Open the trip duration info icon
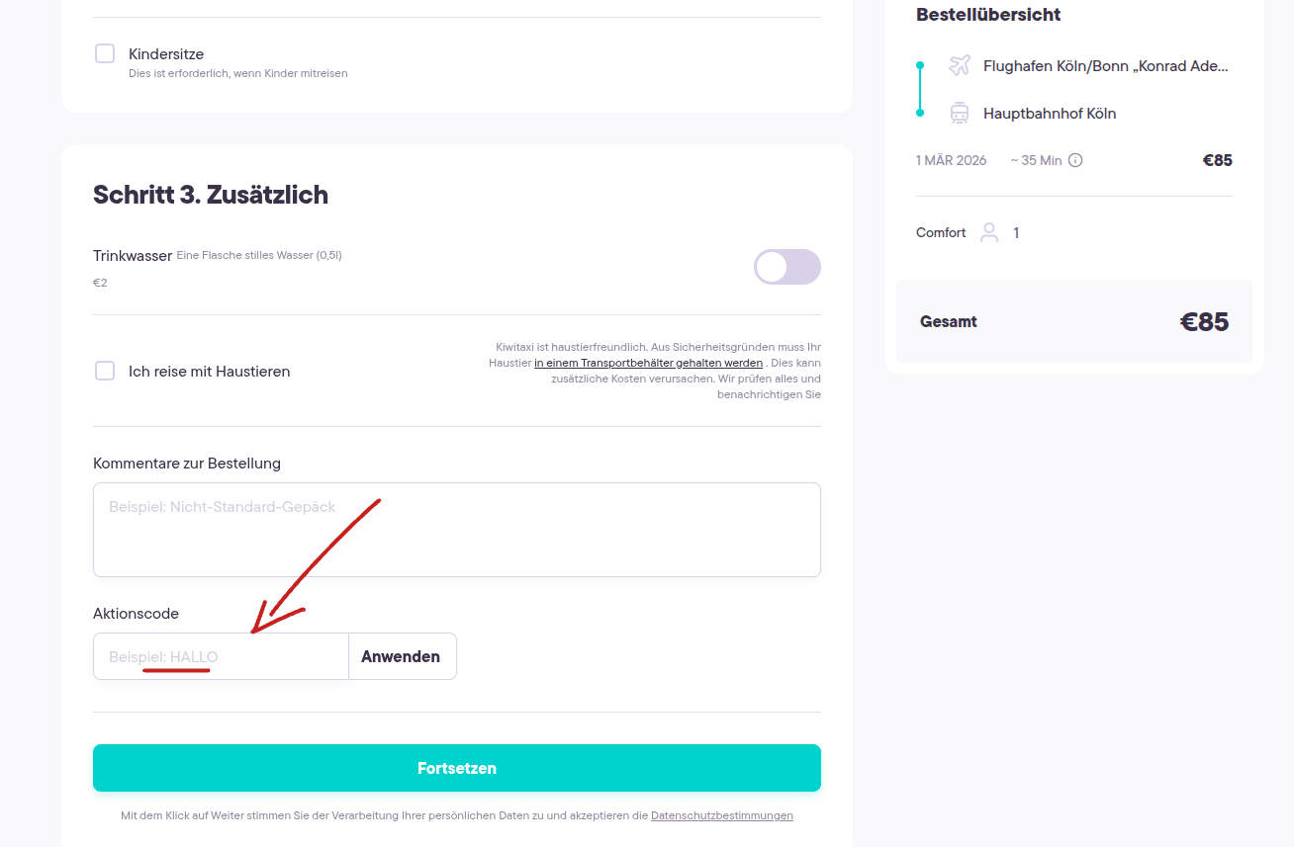 click(1076, 159)
